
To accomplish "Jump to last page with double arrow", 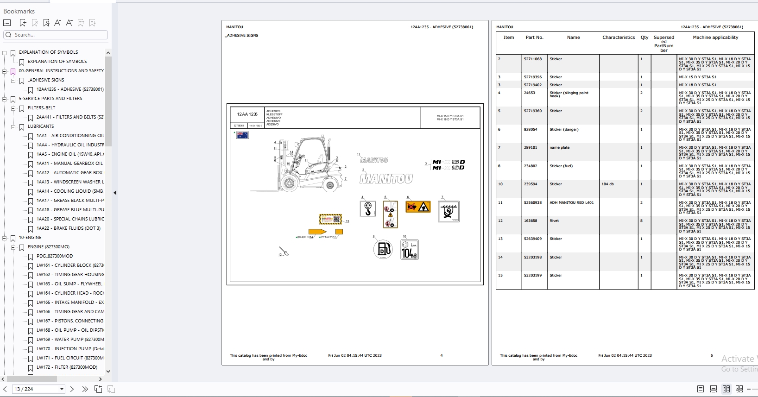I will click(x=85, y=389).
